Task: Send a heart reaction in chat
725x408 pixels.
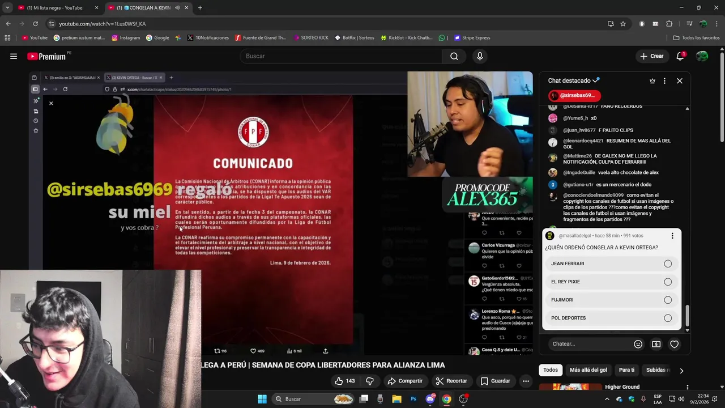Action: (x=674, y=344)
